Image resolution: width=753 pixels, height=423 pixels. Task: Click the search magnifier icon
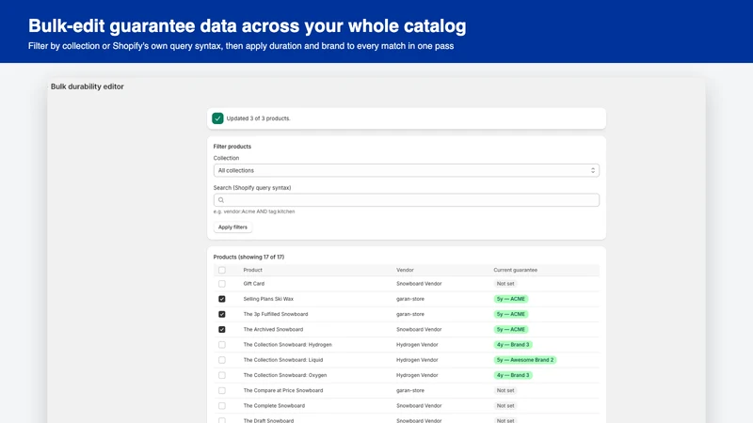(221, 200)
